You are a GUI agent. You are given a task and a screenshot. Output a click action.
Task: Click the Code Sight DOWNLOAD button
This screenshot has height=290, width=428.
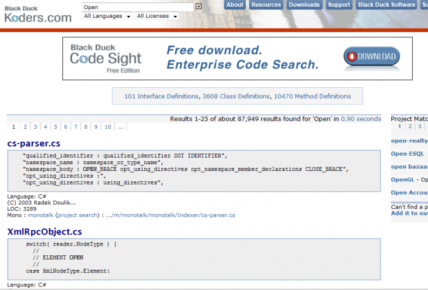click(372, 56)
